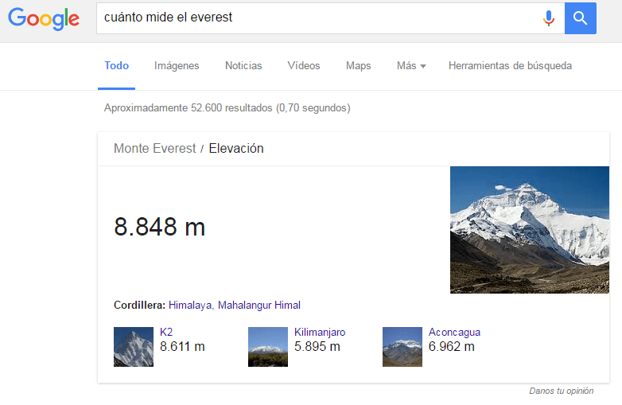Go to the Vídeos tab
The image size is (622, 405).
click(x=304, y=66)
